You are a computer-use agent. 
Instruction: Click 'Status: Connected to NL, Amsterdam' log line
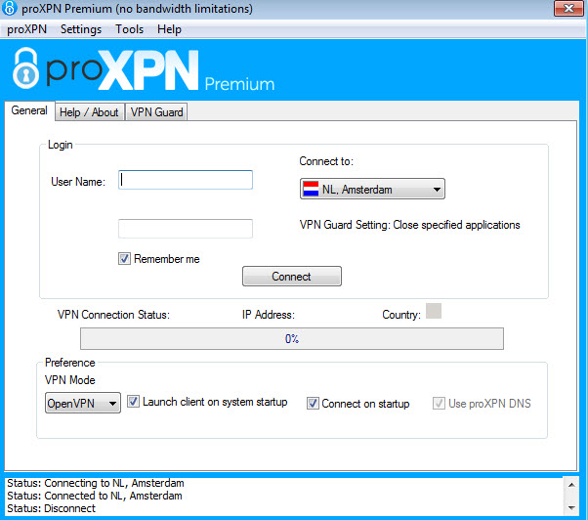tap(95, 496)
